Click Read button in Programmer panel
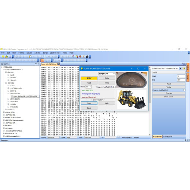The height and width of the screenshot is (190, 190). point(169,84)
